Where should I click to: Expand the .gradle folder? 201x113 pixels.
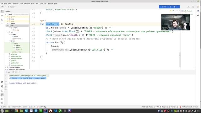[8, 17]
